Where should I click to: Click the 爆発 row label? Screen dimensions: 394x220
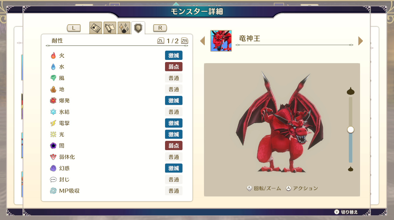coord(64,101)
